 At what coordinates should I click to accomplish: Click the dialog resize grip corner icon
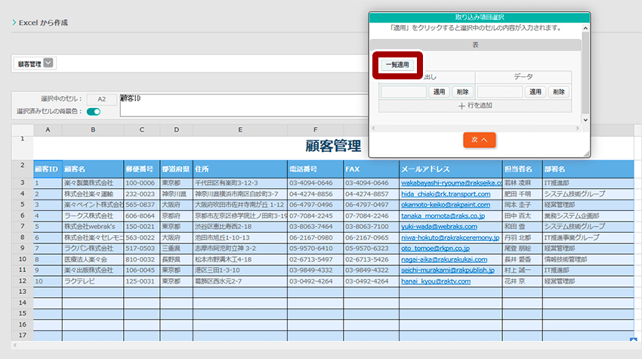point(586,153)
